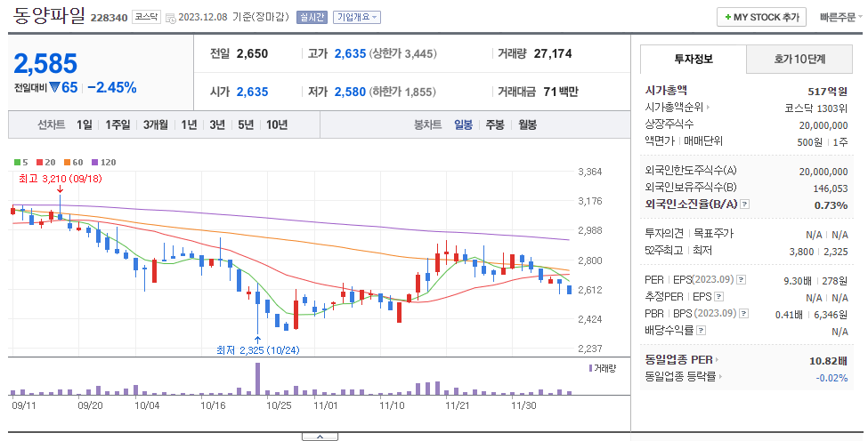This screenshot has width=868, height=441.
Task: Collapse chart using bottom arrow handle
Action: point(320,437)
